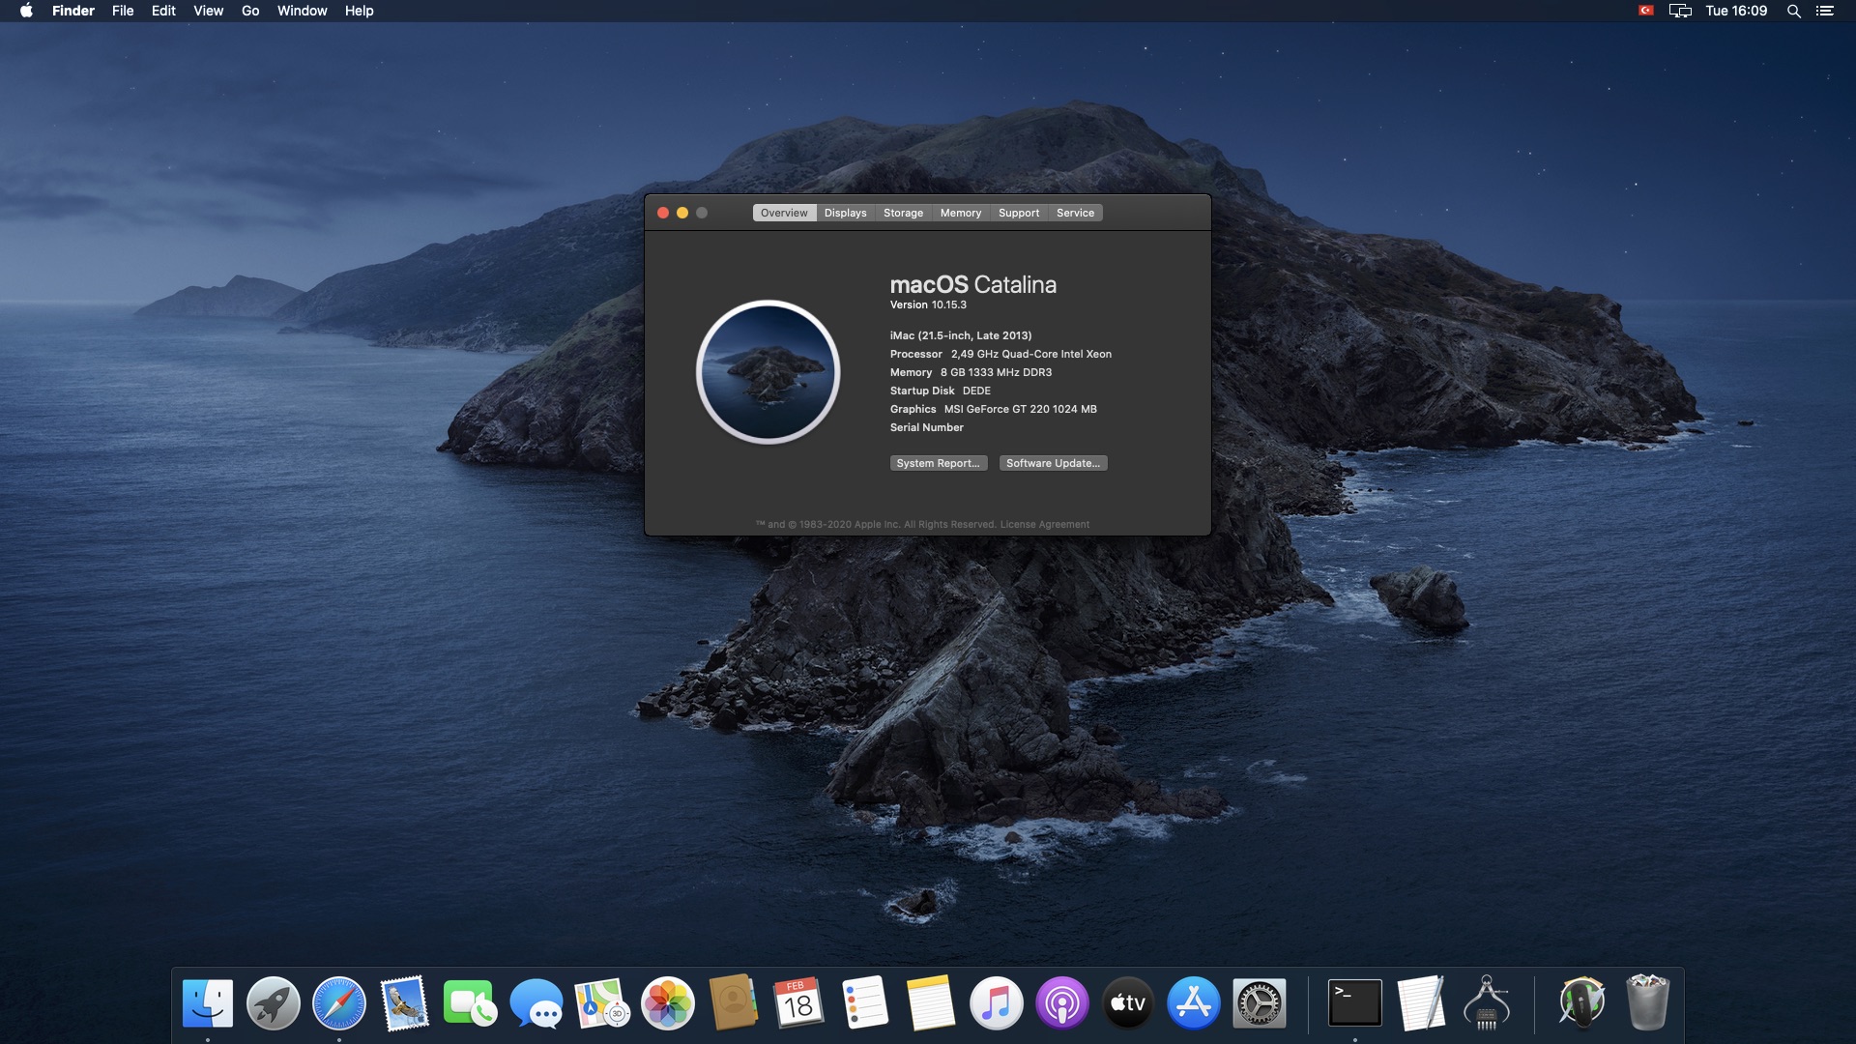Open Launchpad from the dock
The width and height of the screenshot is (1856, 1044).
pyautogui.click(x=274, y=1003)
